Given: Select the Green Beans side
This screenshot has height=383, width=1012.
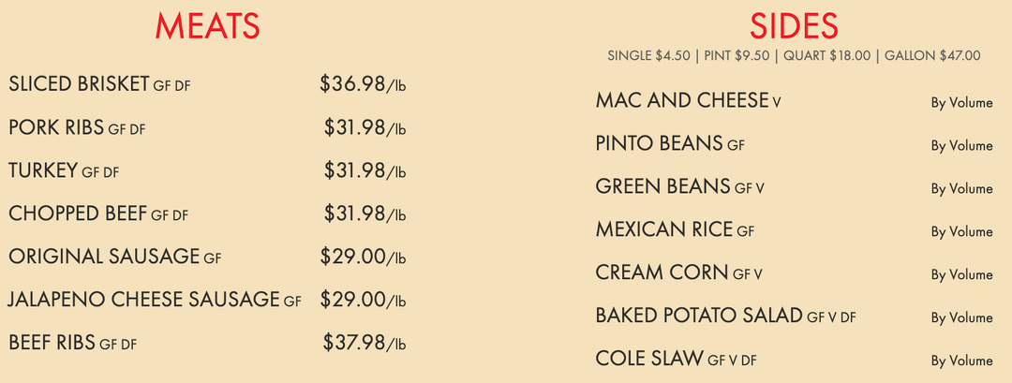Looking at the screenshot, I should tap(663, 186).
